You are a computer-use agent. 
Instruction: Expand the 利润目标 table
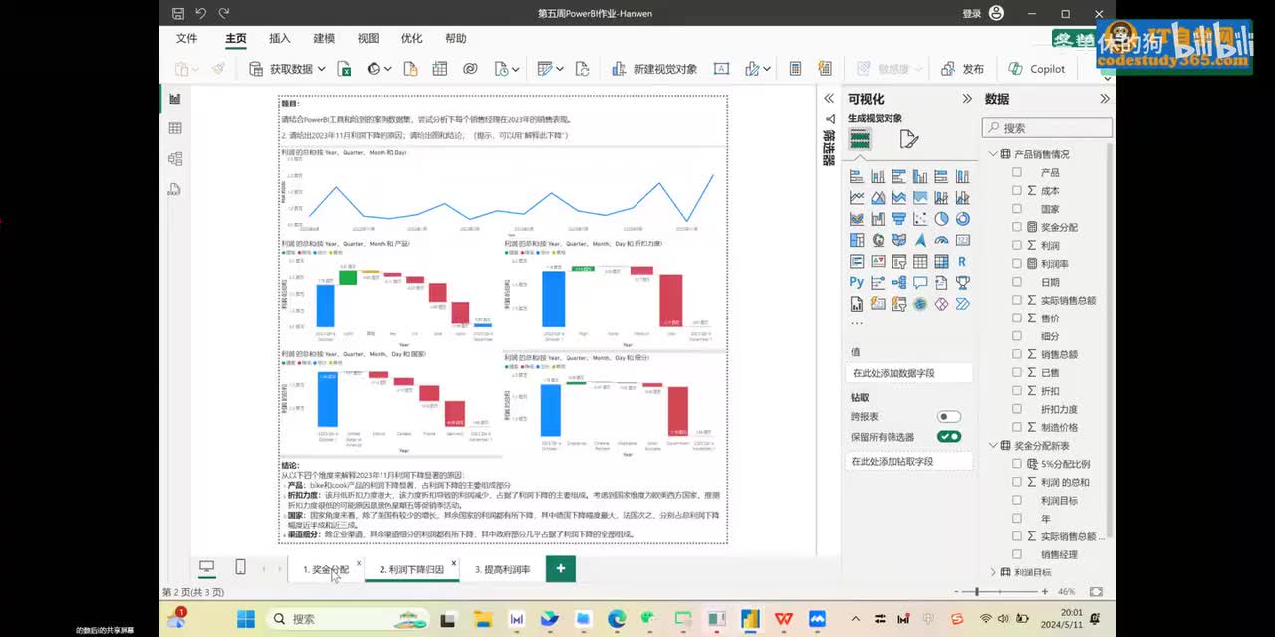point(993,572)
